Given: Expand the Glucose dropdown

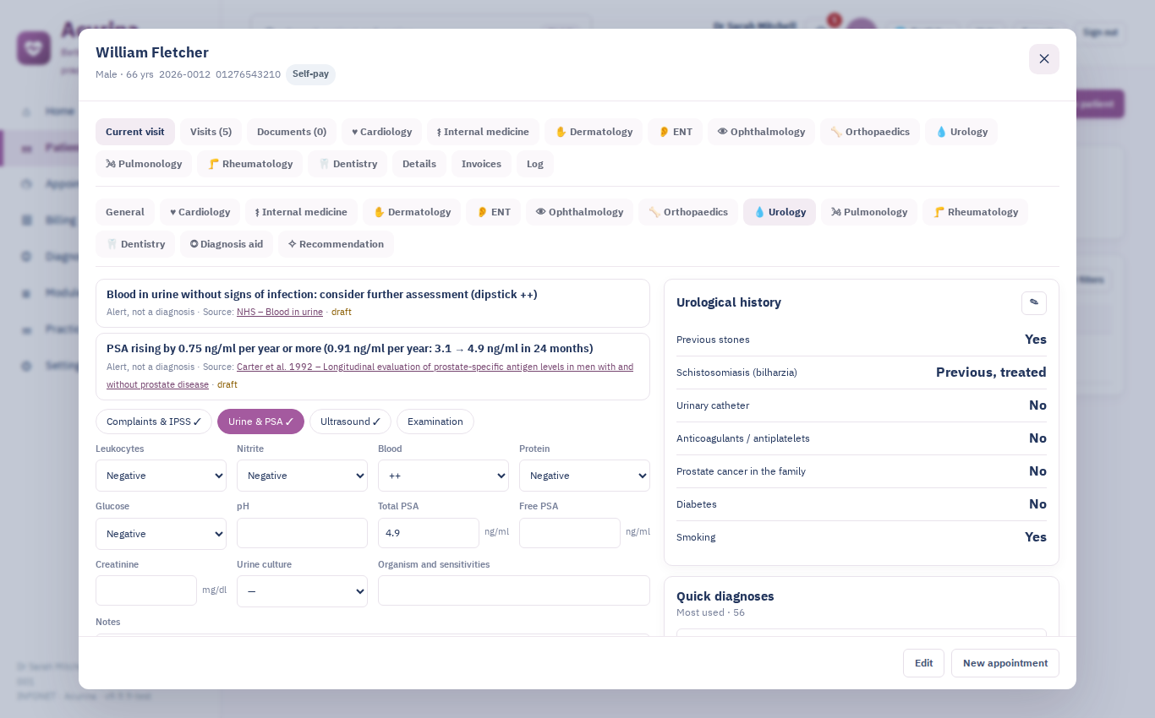Looking at the screenshot, I should click(x=161, y=534).
